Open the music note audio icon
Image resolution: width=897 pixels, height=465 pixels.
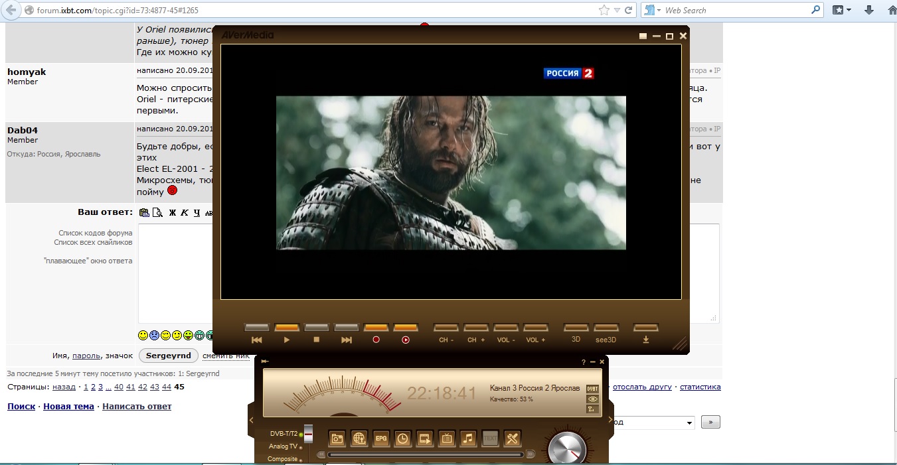[469, 438]
